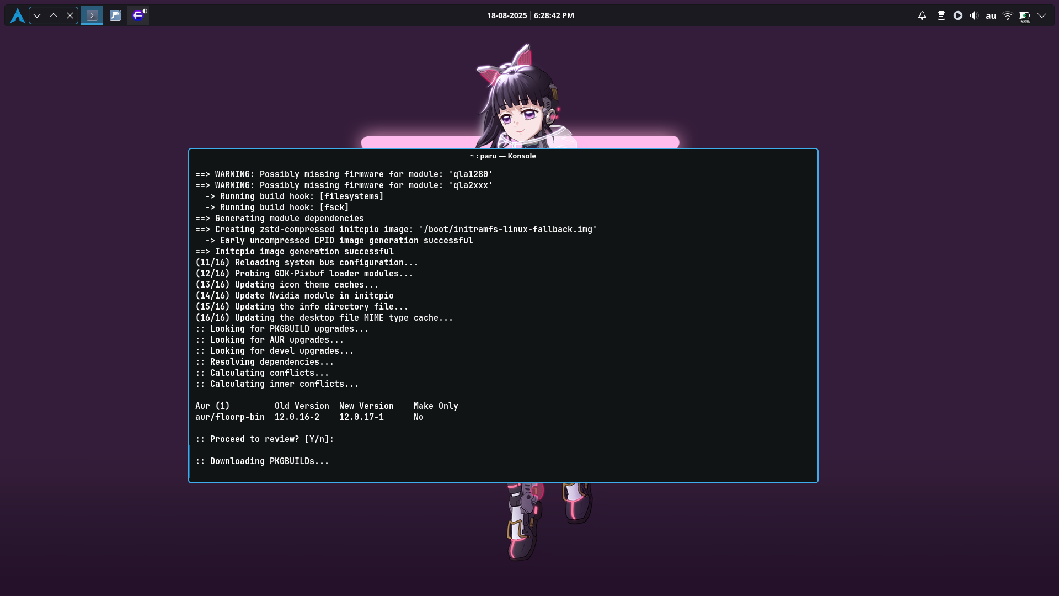Image resolution: width=1059 pixels, height=596 pixels.
Task: Click the 'Resolving dependencies...' line
Action: 265,362
